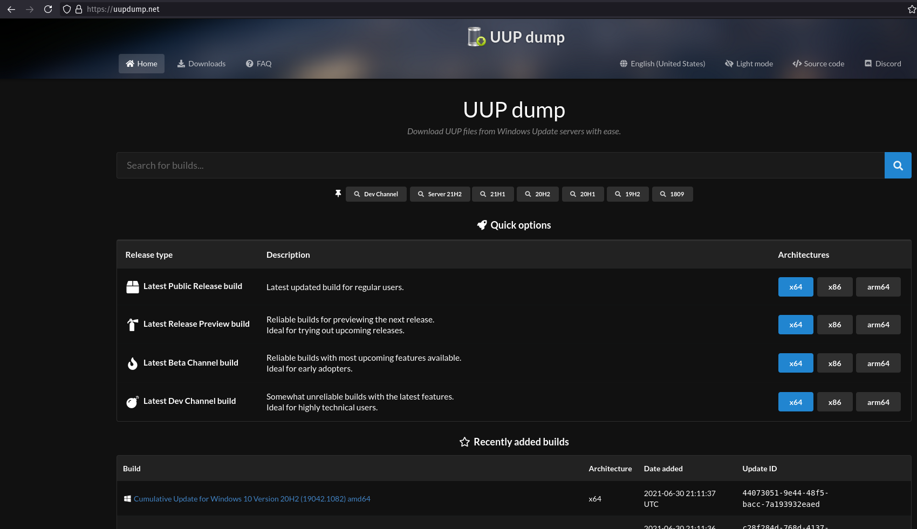Open the Source code link

click(818, 64)
